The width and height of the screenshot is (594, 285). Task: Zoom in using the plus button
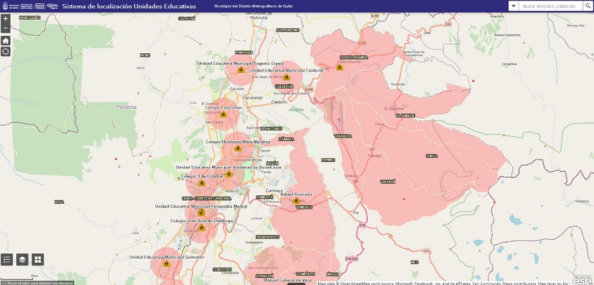[x=5, y=19]
